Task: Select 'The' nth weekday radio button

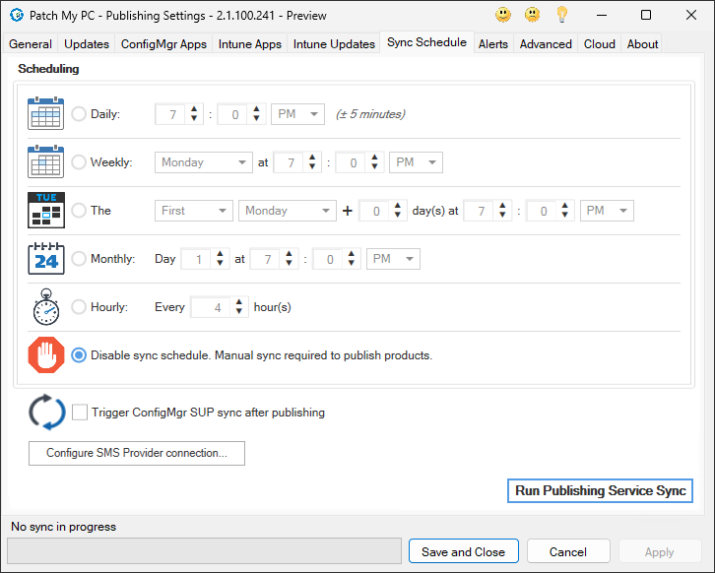Action: [79, 210]
